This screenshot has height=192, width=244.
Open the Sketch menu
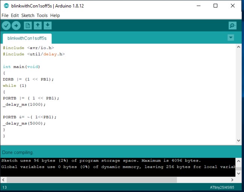click(x=28, y=15)
